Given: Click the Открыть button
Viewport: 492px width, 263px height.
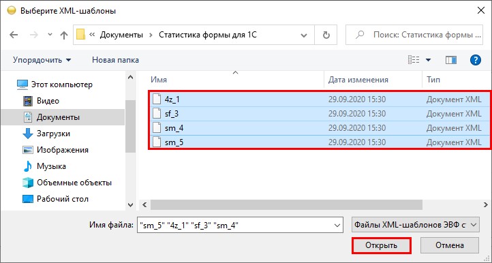Looking at the screenshot, I should click(x=381, y=245).
